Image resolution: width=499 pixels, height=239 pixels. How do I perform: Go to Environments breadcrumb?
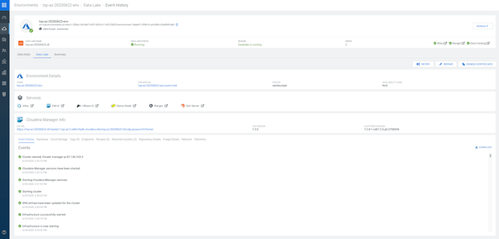26,6
